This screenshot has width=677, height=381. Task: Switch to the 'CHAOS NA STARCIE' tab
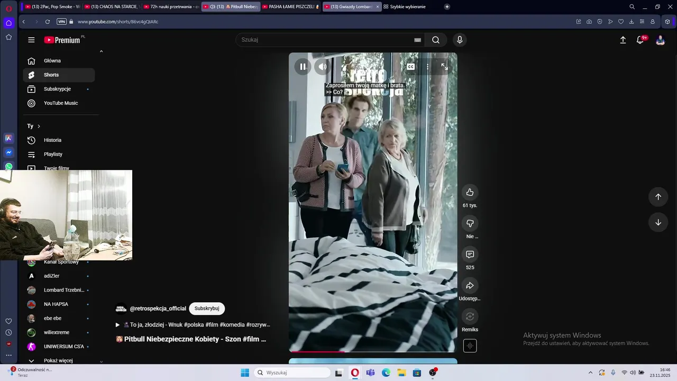tap(112, 7)
